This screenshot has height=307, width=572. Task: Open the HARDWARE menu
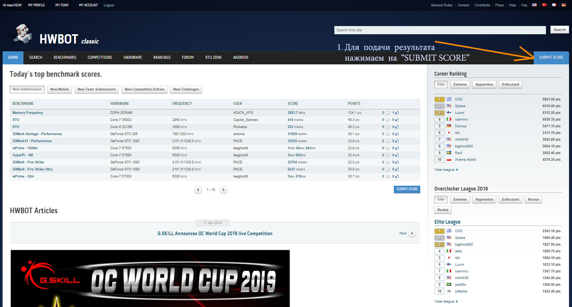[133, 58]
